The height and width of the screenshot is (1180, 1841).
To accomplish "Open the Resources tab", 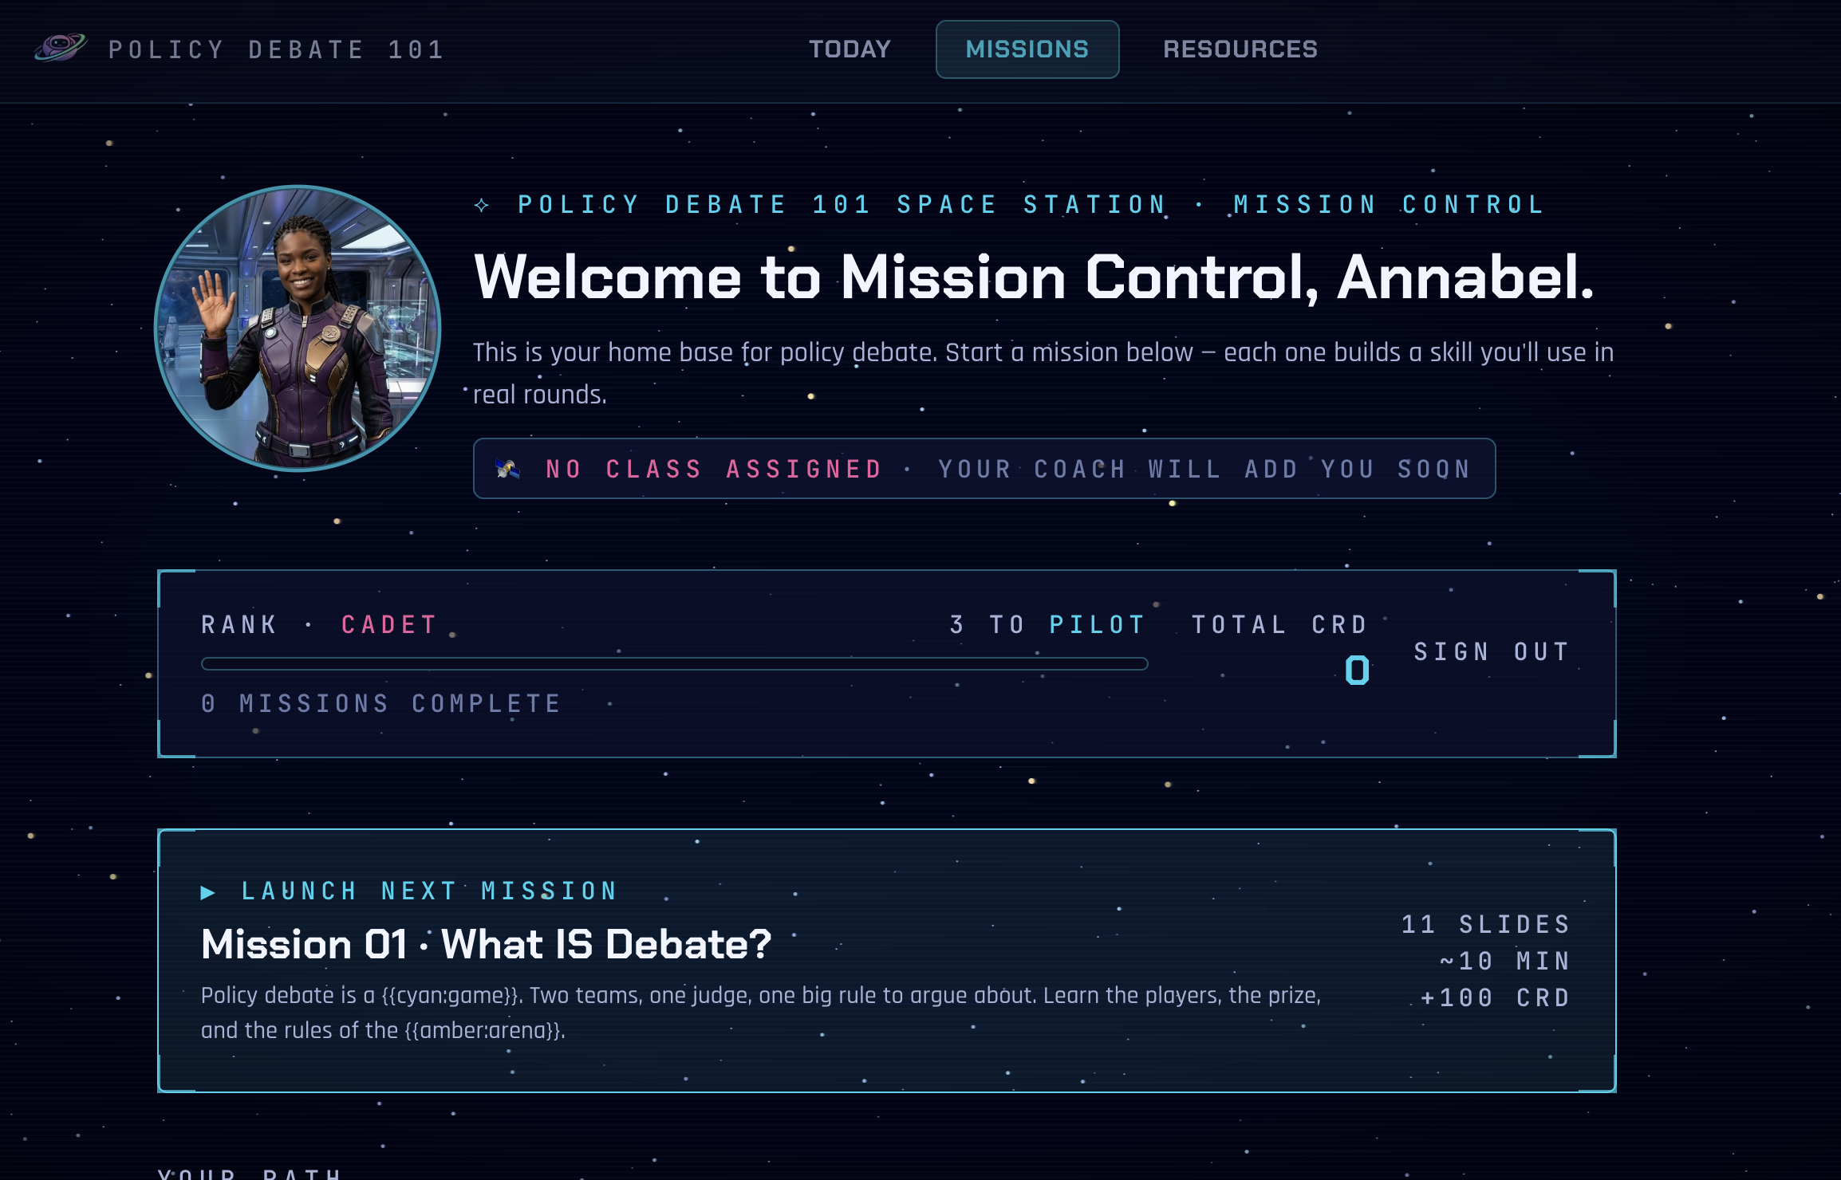I will pos(1240,49).
